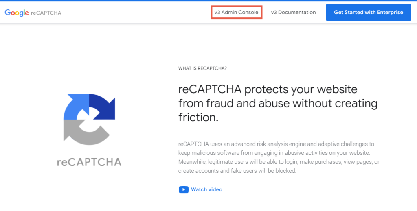The image size is (417, 211).
Task: Click the sentence ending "fake users will be blocked"
Action: tap(279, 166)
